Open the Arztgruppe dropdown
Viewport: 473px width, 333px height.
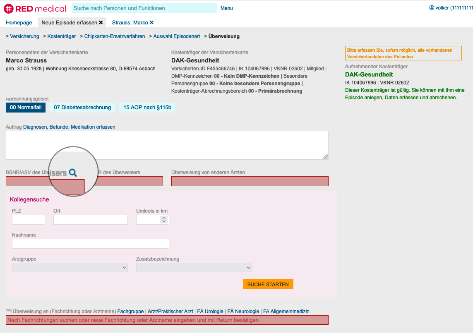70,268
